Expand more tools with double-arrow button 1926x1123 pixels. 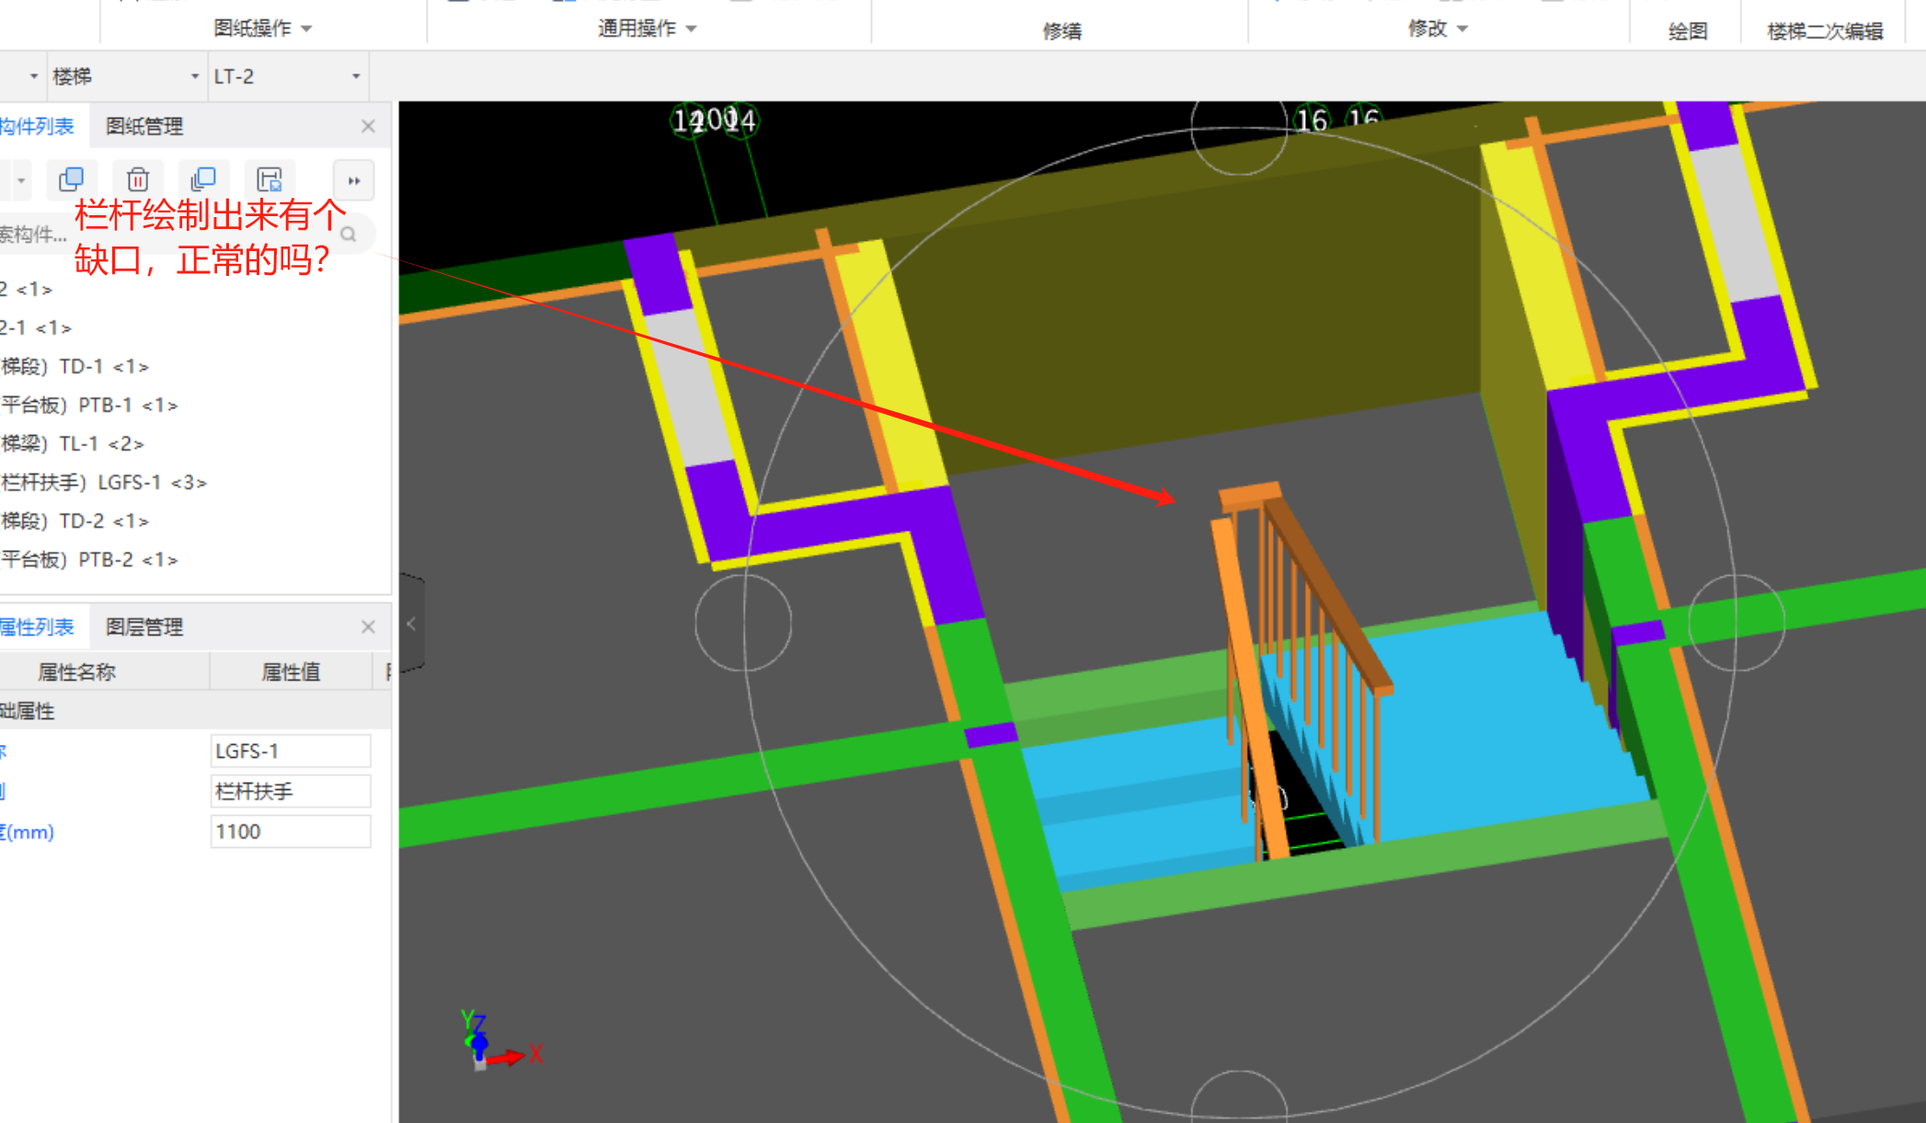(354, 180)
